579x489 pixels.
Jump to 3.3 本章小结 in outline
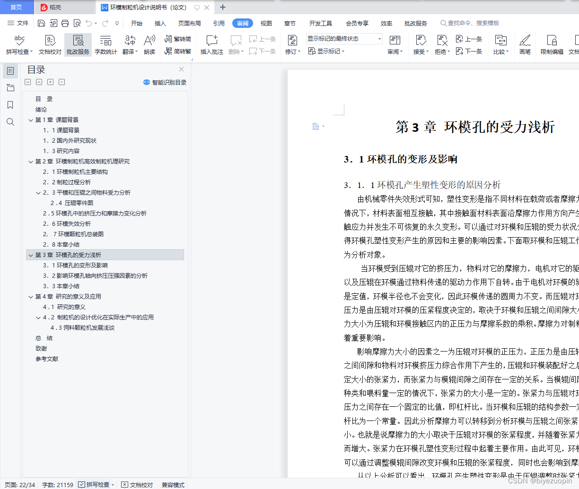pos(61,286)
